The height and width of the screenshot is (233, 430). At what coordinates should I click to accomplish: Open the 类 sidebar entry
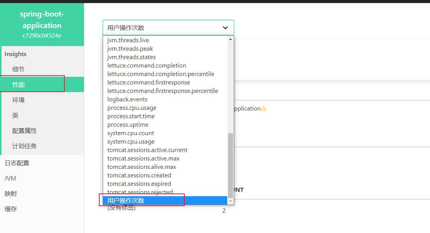click(15, 116)
